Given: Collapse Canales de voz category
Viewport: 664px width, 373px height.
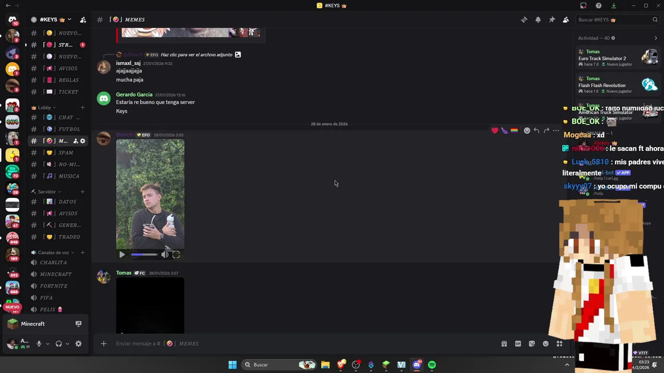Looking at the screenshot, I should [x=52, y=253].
